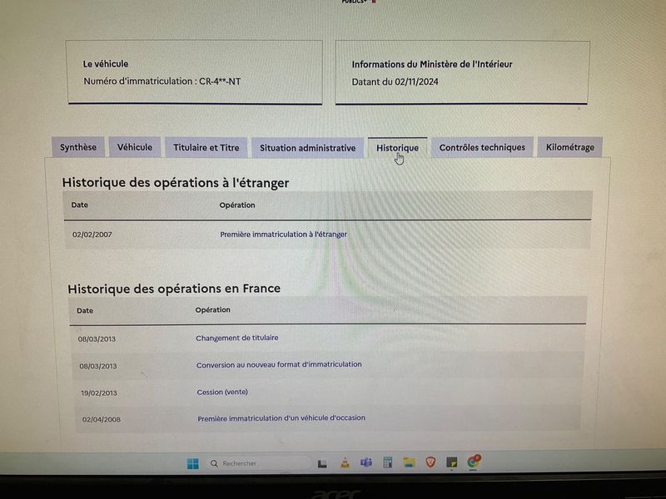The height and width of the screenshot is (499, 666).
Task: Click the 'Cession (vente)' operation
Action: pos(222,392)
